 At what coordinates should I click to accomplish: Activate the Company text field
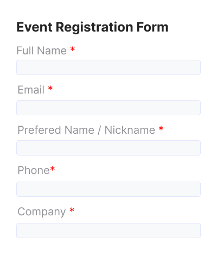(108, 231)
